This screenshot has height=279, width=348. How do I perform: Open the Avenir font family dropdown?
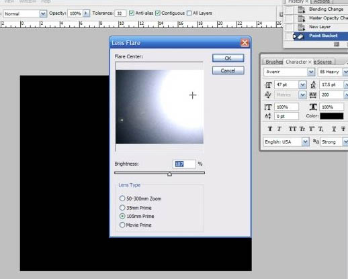click(x=311, y=72)
